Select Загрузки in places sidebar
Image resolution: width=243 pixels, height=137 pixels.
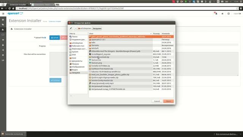pyautogui.click(x=79, y=73)
